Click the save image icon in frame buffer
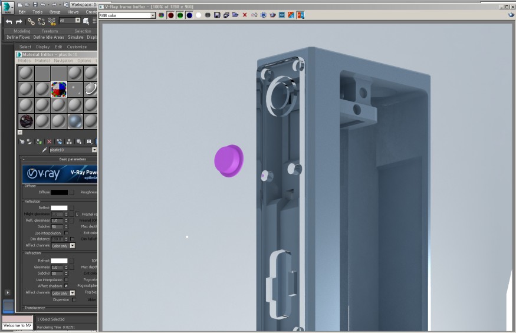 [218, 15]
